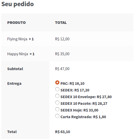The height and width of the screenshot is (140, 135).
Task: Click the PRODUTO column header
Action: (16, 23)
